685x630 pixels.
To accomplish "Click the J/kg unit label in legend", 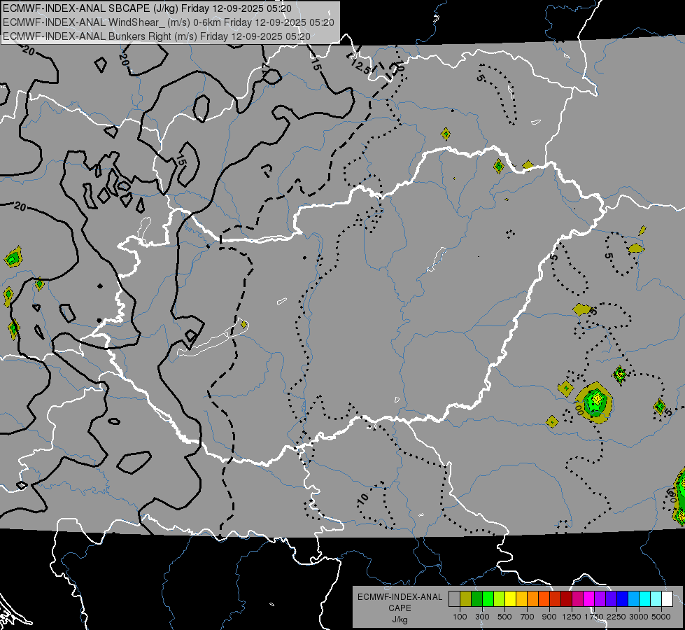I will click(400, 619).
